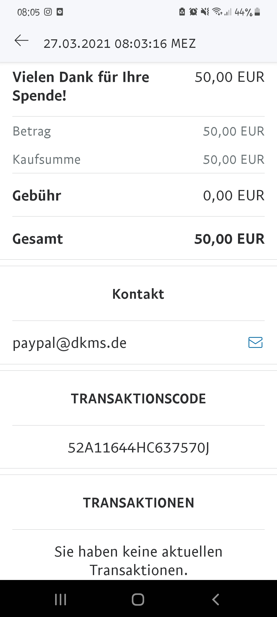
Task: Tap the blue email envelope icon
Action: point(255,342)
